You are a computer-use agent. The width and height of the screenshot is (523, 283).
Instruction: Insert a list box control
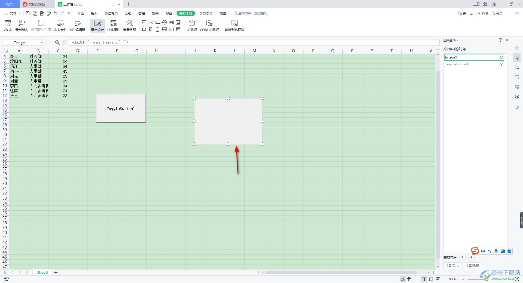pyautogui.click(x=171, y=22)
